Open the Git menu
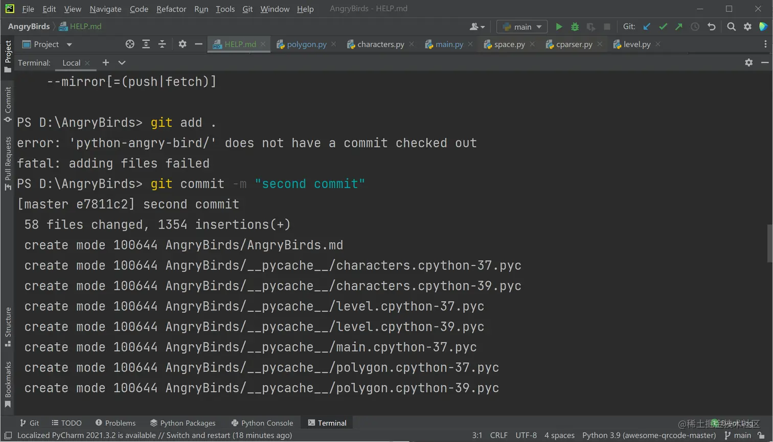 (247, 9)
